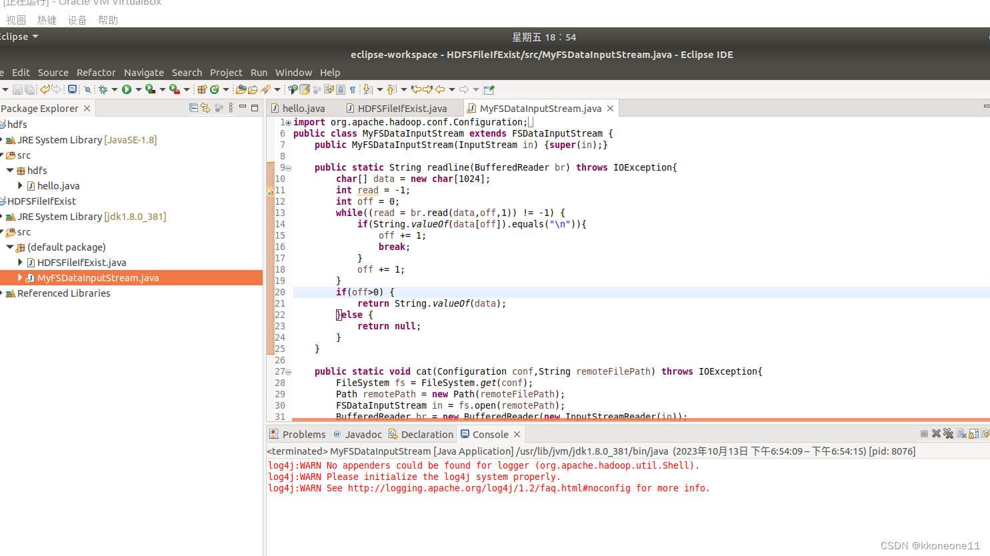Image resolution: width=990 pixels, height=556 pixels.
Task: Close the Console view tab
Action: [x=517, y=434]
